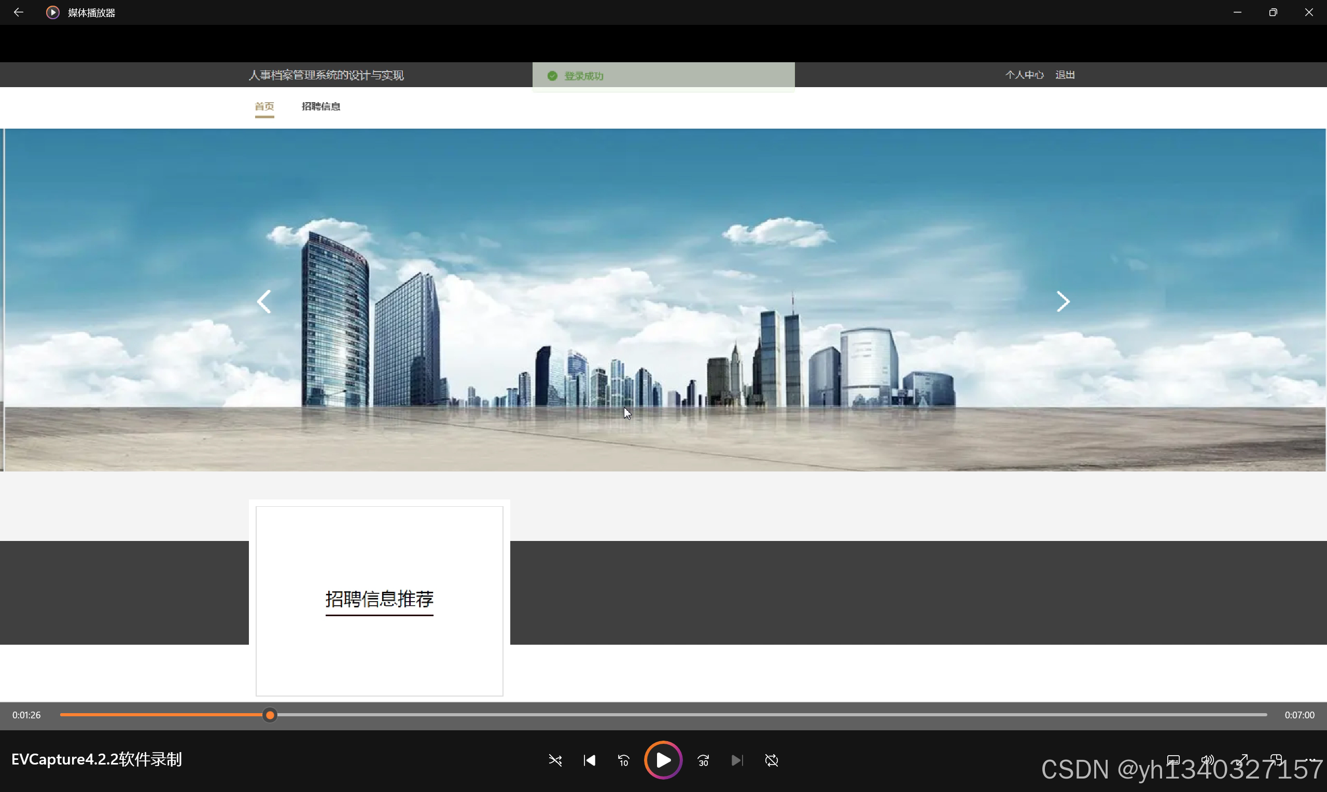Screen dimensions: 1327x792
Task: Click the back arrow in title bar
Action: click(x=19, y=12)
